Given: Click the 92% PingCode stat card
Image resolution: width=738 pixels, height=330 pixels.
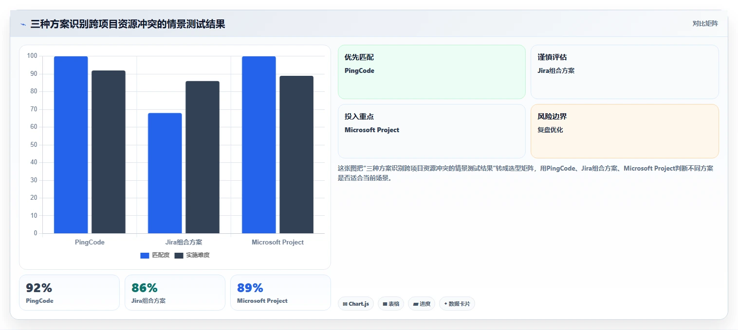Looking at the screenshot, I should click(x=69, y=293).
